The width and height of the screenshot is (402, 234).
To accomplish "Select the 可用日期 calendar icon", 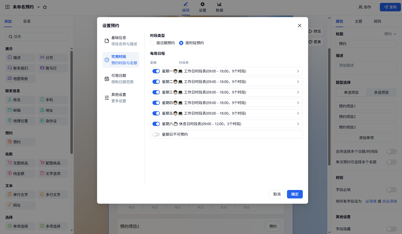I will click(x=107, y=79).
